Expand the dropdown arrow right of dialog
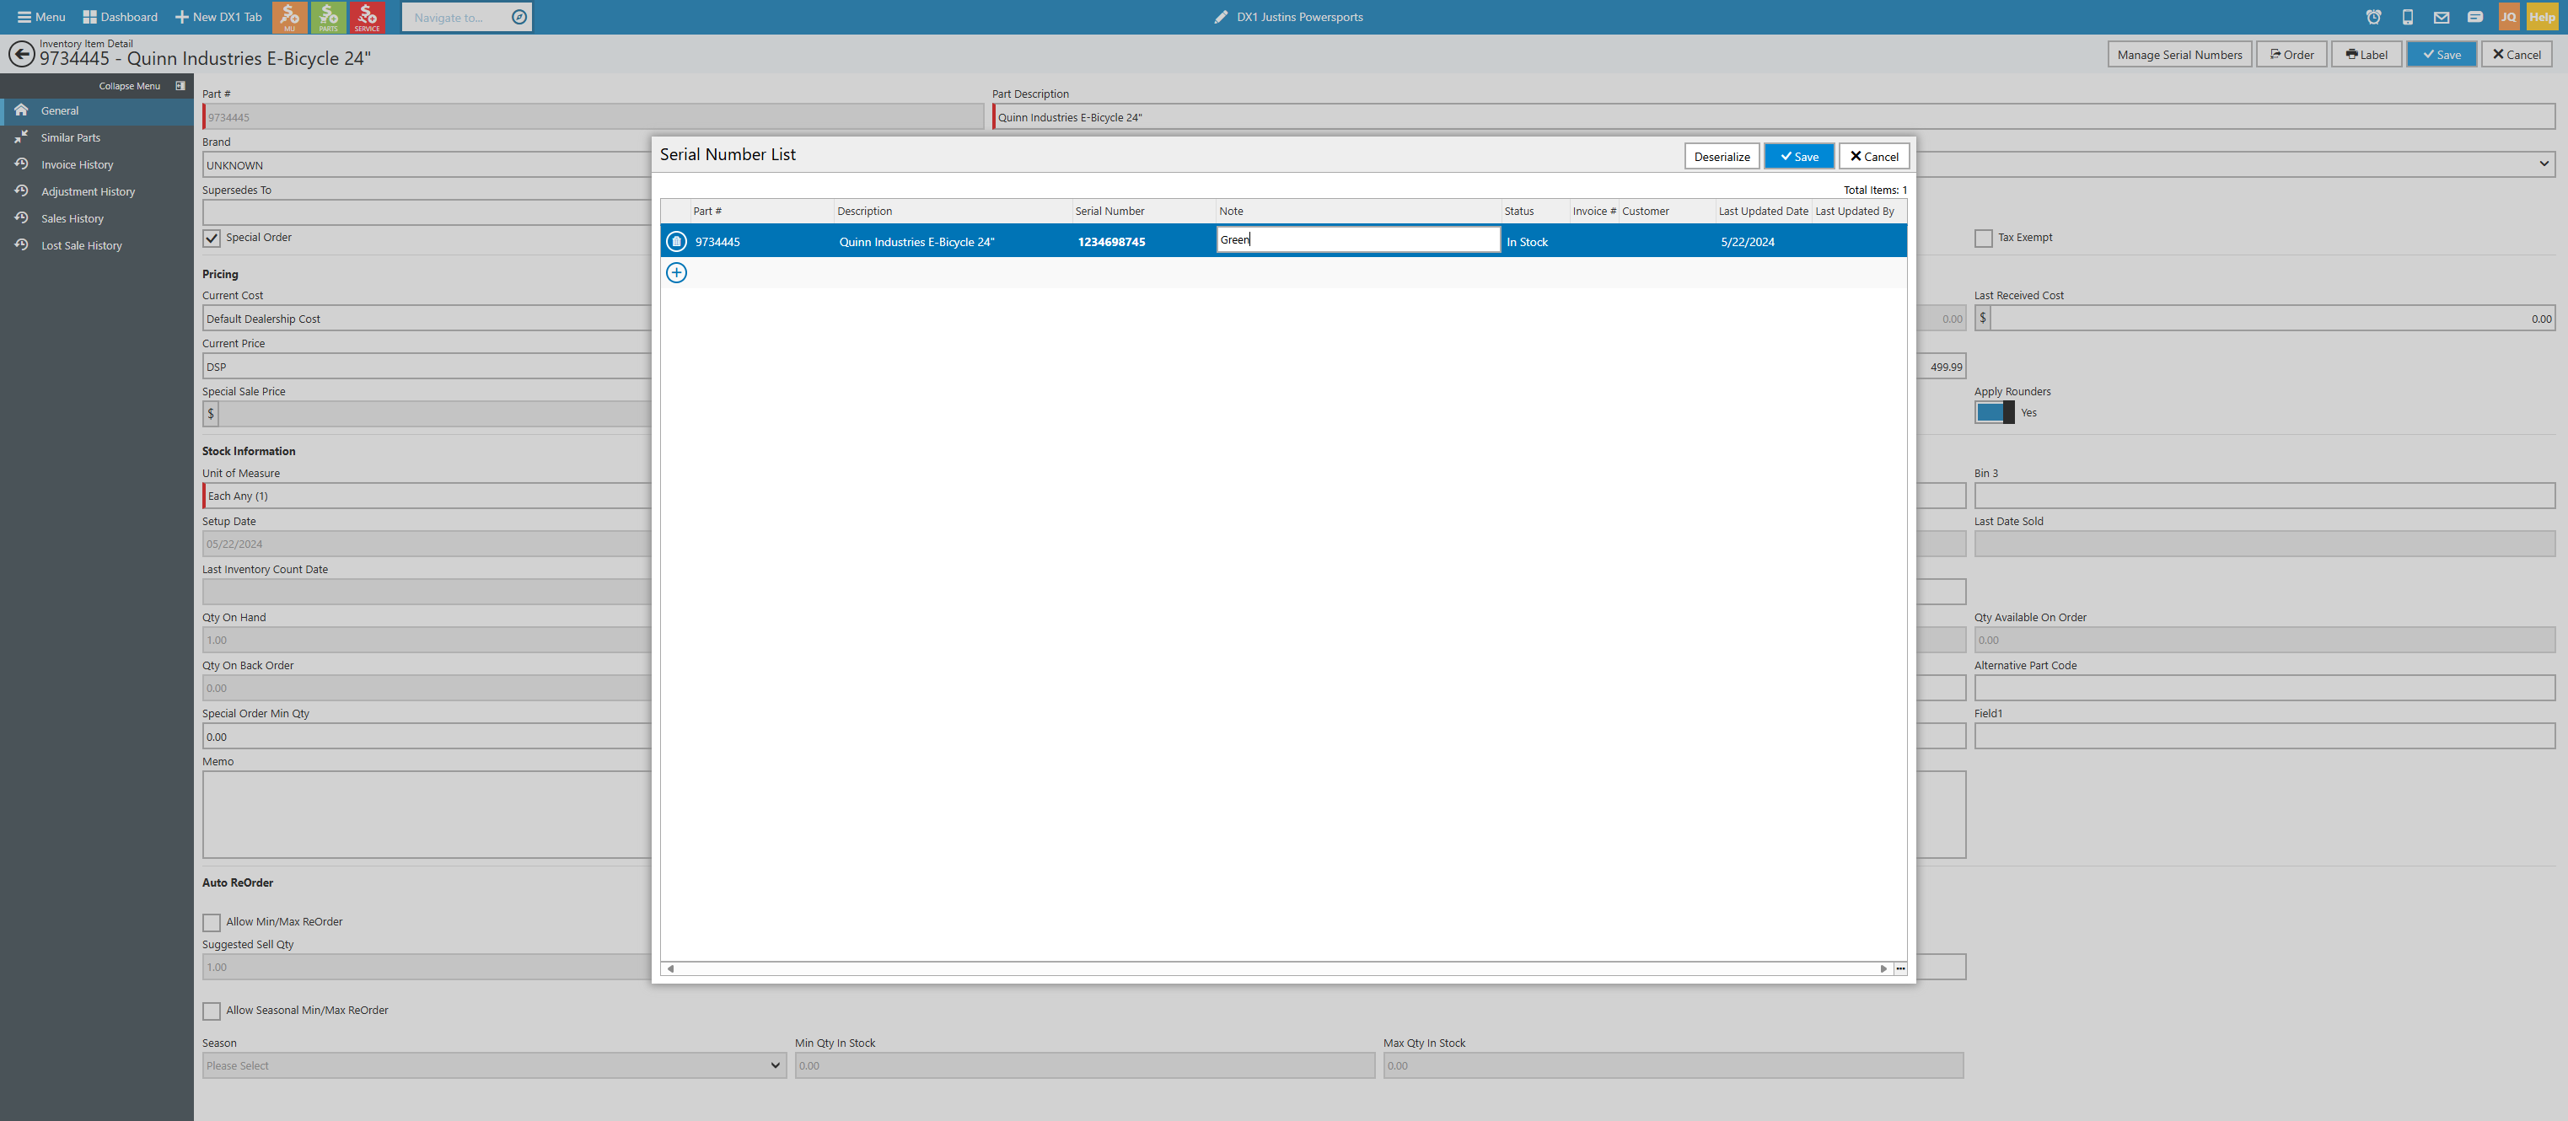The height and width of the screenshot is (1121, 2568). coord(2544,164)
